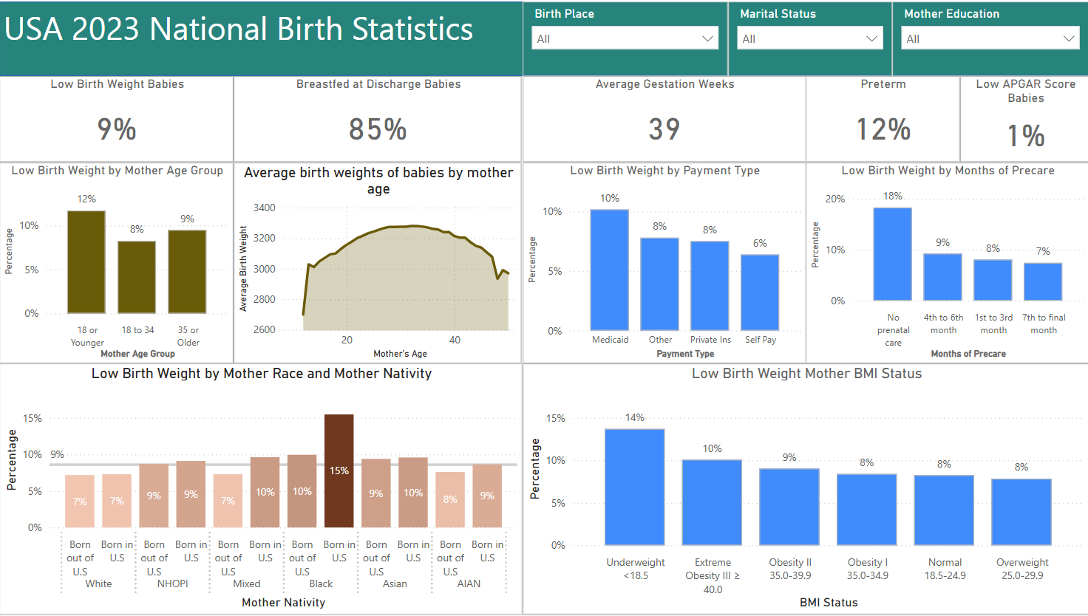The width and height of the screenshot is (1088, 616).
Task: Select the Asian Born in U.S bar
Action: (413, 493)
